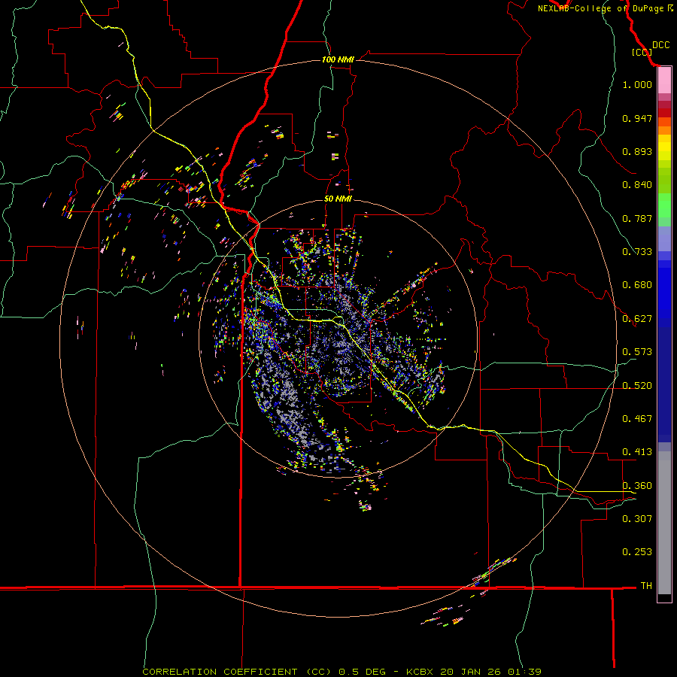Click the 0.413 scale value
The image size is (677, 677).
(637, 452)
